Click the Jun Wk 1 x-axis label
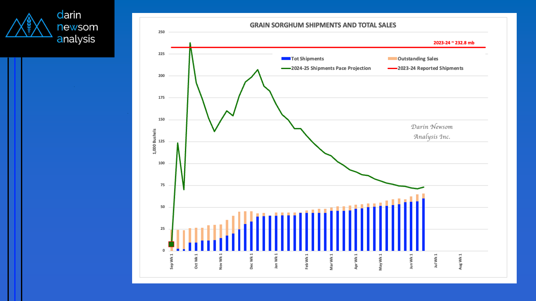Viewport: 536px width, 301px height. click(411, 261)
